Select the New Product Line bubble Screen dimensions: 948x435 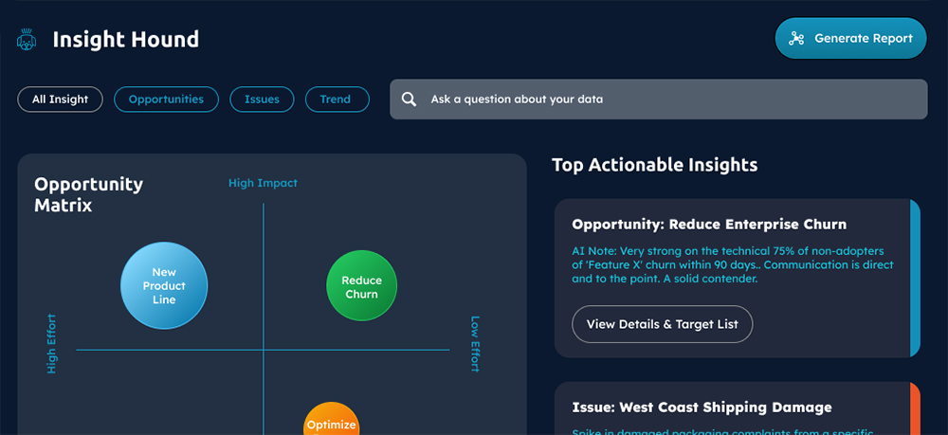pyautogui.click(x=164, y=286)
